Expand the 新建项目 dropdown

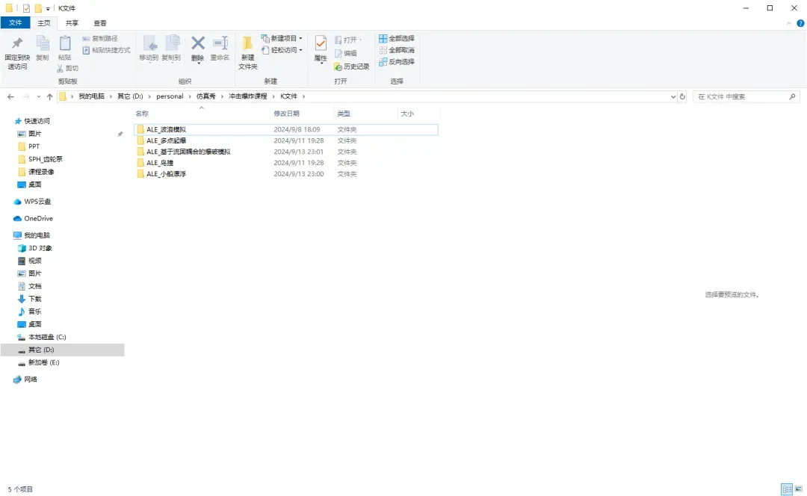[300, 39]
